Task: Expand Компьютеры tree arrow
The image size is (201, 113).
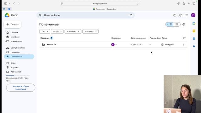Action: (x=5, y=41)
